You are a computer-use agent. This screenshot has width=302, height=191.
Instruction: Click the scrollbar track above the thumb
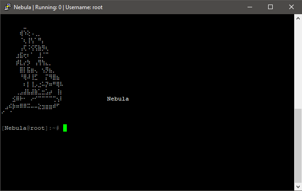(x=298, y=65)
